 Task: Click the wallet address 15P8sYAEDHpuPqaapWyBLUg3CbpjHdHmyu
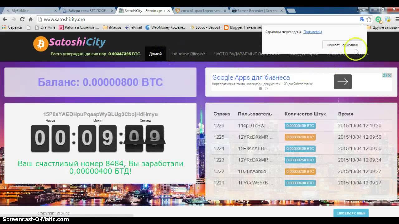tap(100, 114)
